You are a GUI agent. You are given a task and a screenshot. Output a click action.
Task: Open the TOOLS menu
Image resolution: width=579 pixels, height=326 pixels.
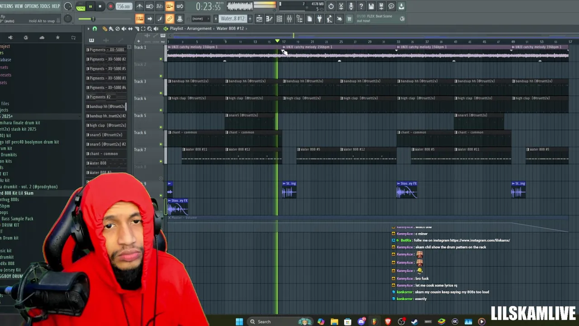tap(45, 6)
